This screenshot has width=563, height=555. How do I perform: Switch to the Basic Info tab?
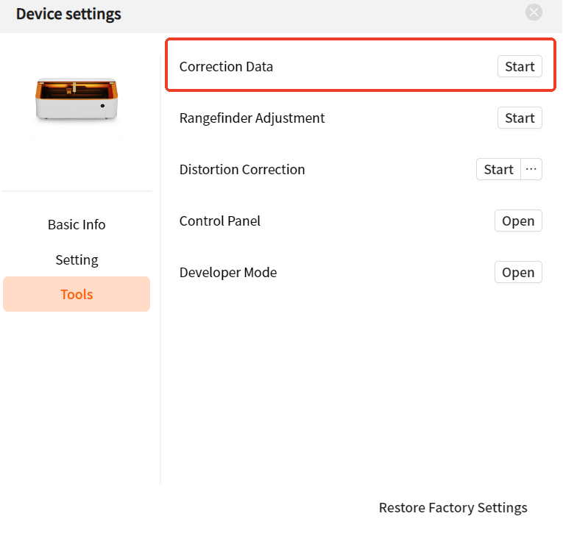coord(77,225)
